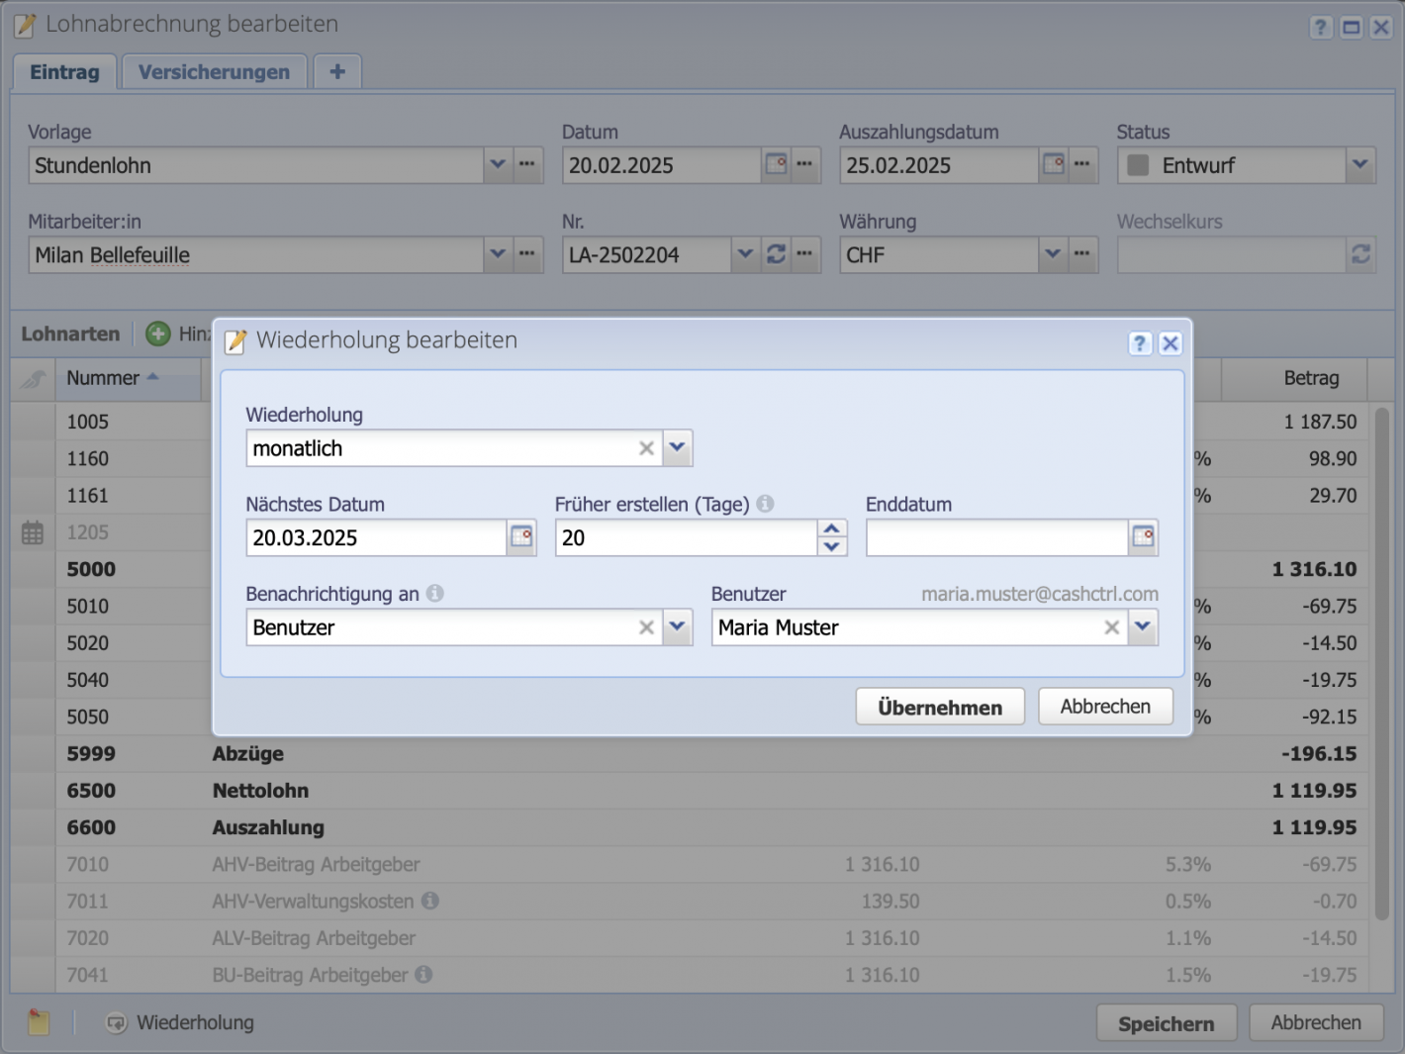
Task: Click info icon next to Früher erstellen
Action: click(x=765, y=504)
